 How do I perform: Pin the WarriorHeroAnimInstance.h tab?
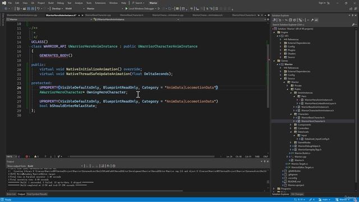[x=79, y=15]
